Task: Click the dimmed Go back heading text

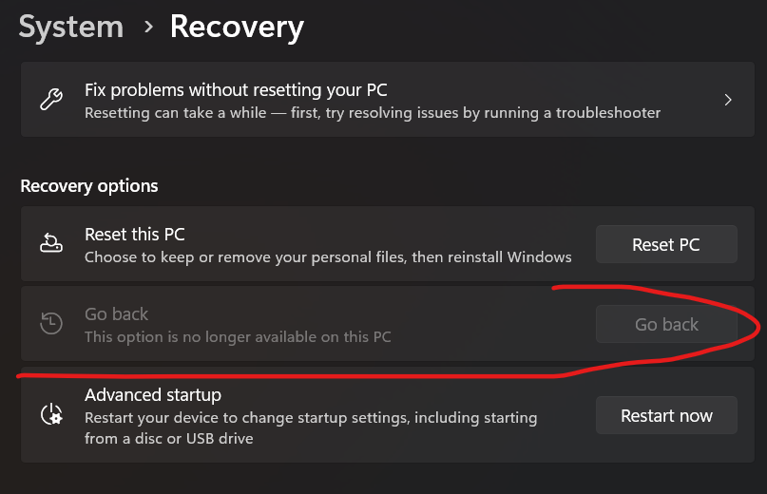Action: tap(116, 314)
